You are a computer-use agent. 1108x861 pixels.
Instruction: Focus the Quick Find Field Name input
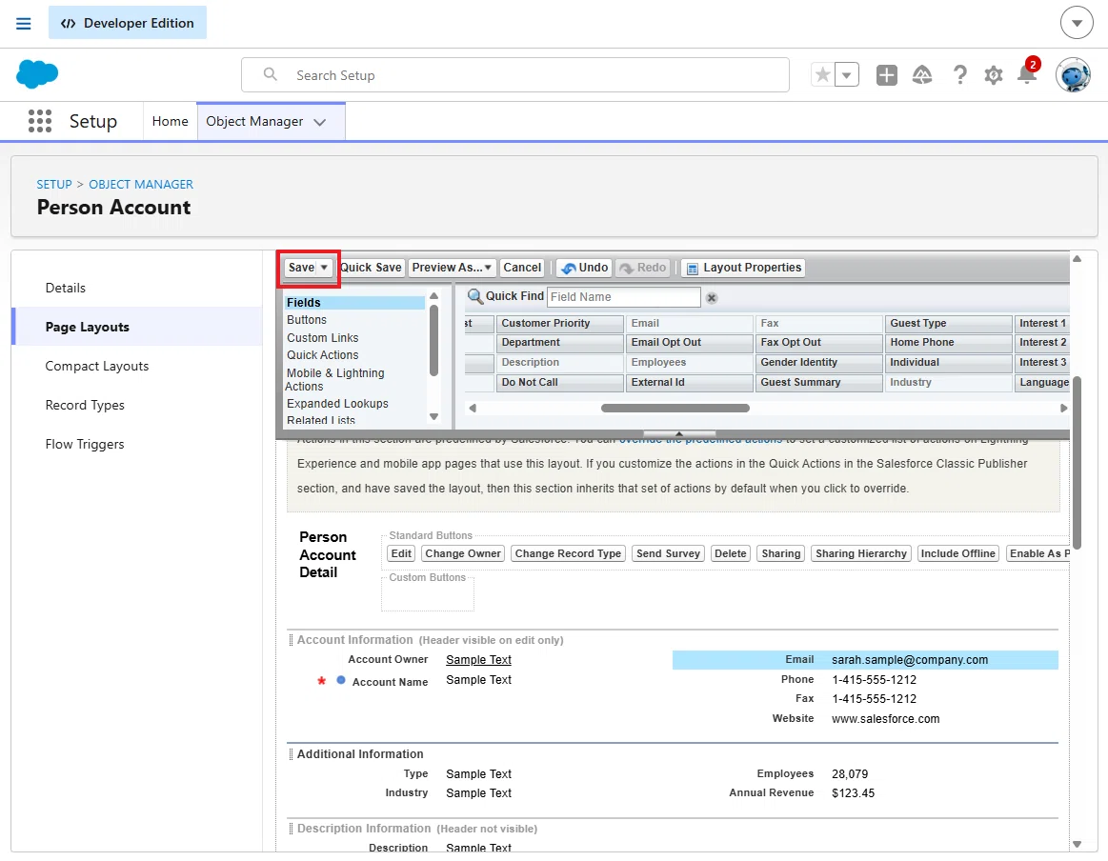click(623, 297)
